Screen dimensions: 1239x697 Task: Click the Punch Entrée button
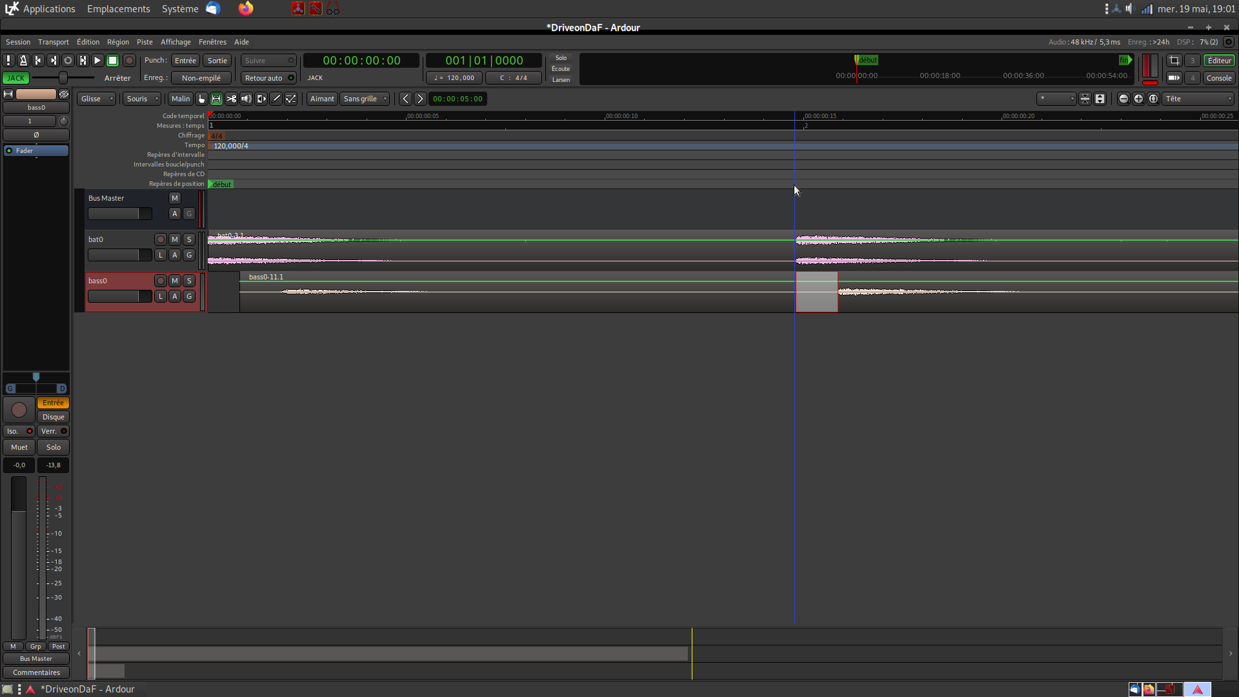point(185,61)
